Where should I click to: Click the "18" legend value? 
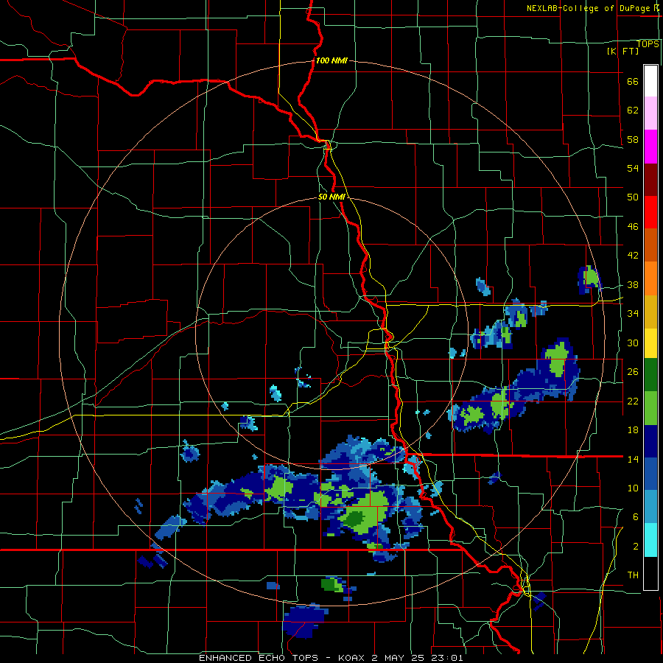click(x=633, y=430)
